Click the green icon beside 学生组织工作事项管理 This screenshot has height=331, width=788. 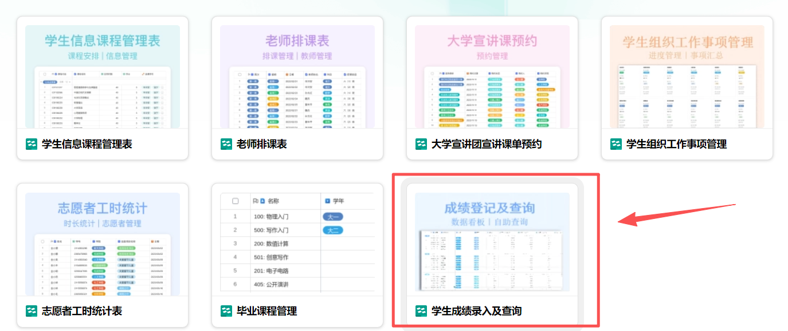[616, 144]
